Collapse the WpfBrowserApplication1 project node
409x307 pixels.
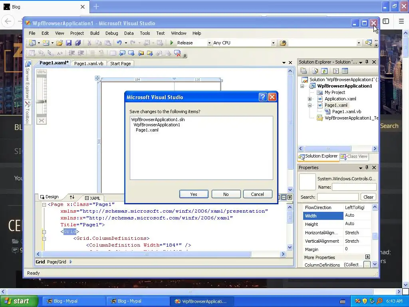[x=302, y=86]
